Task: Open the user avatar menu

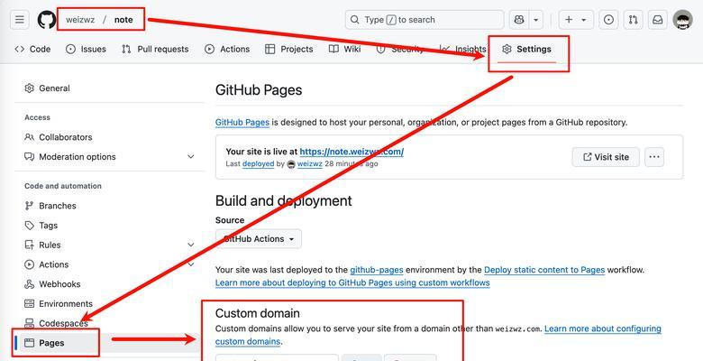Action: pos(682,20)
